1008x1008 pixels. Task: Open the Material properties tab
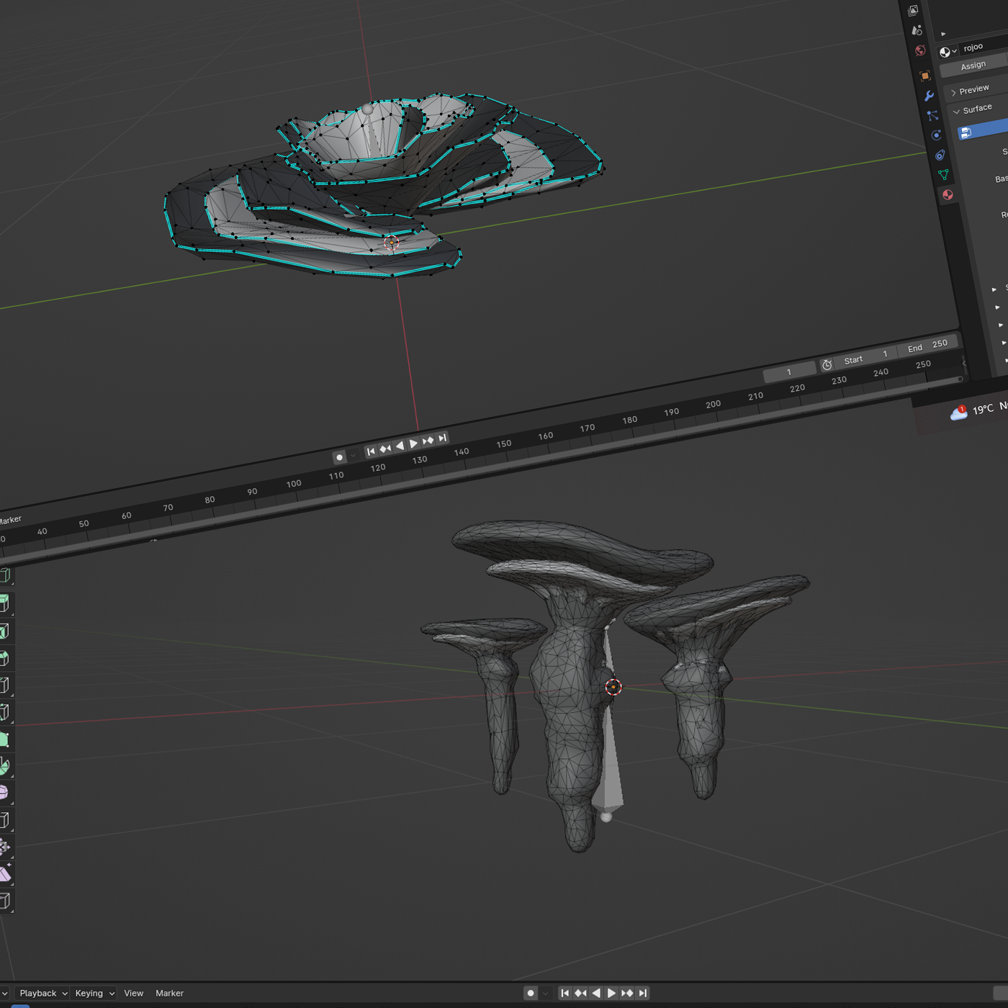pyautogui.click(x=948, y=195)
